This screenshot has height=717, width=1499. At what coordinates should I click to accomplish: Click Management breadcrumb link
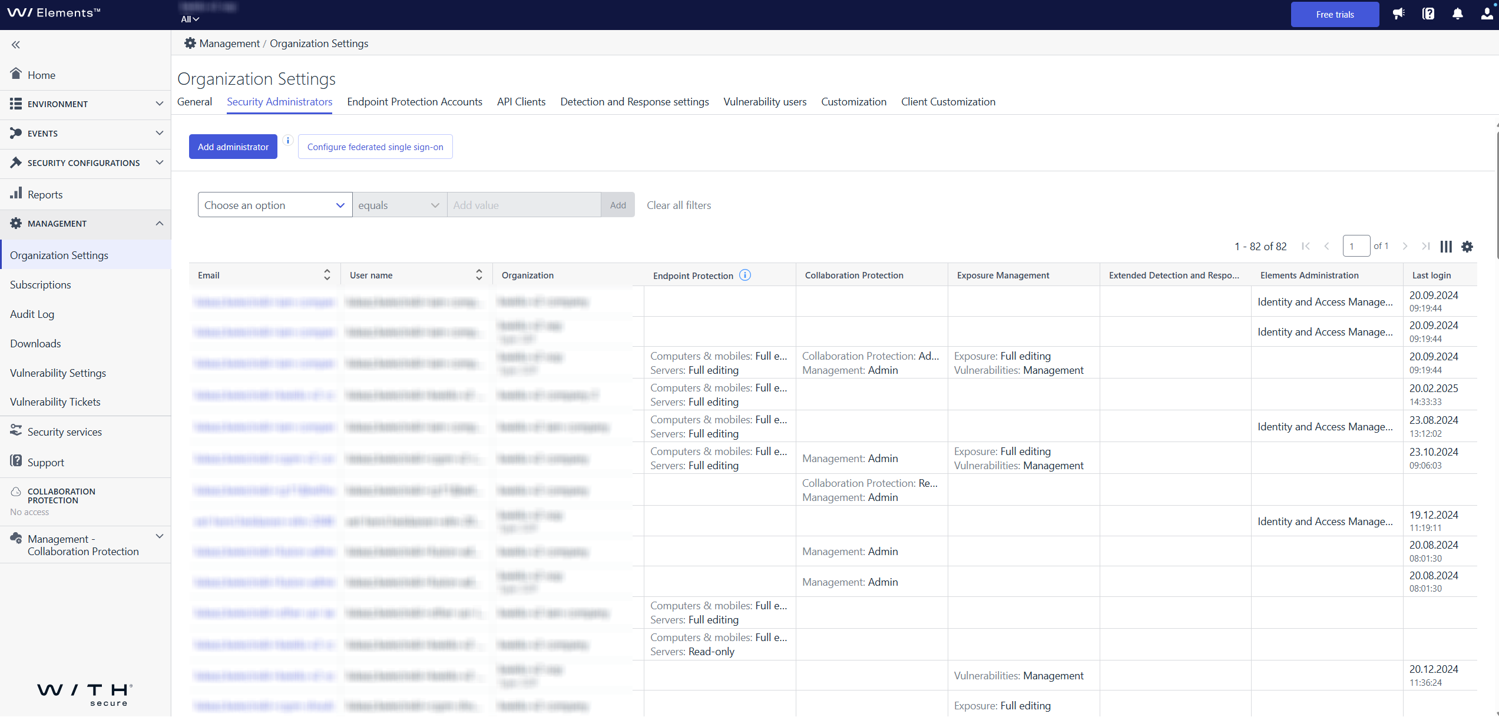230,44
